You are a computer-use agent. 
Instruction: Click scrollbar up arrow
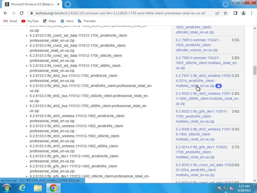[255, 28]
